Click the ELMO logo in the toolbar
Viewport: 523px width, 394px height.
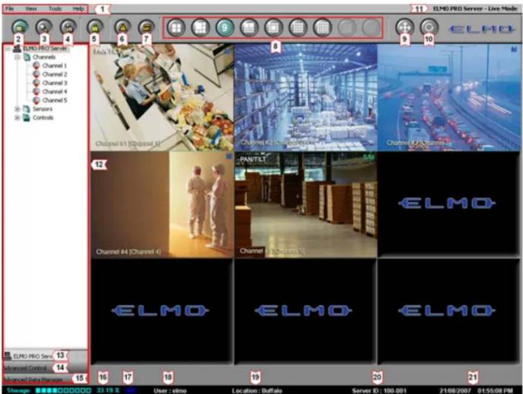coord(482,29)
